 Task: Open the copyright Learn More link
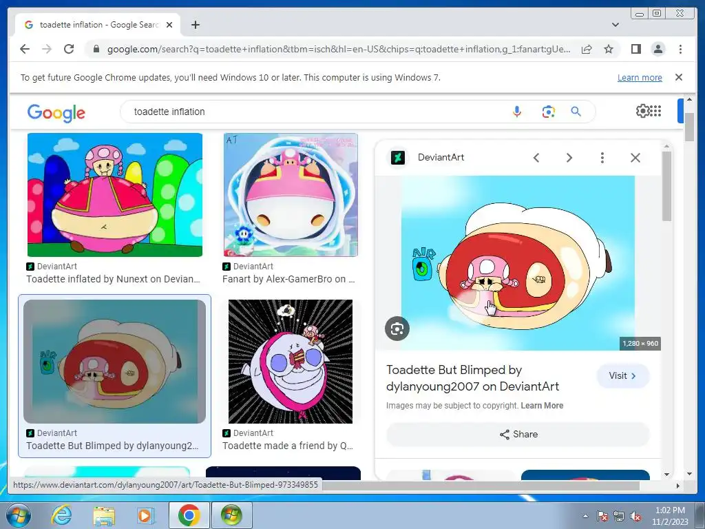click(x=542, y=405)
